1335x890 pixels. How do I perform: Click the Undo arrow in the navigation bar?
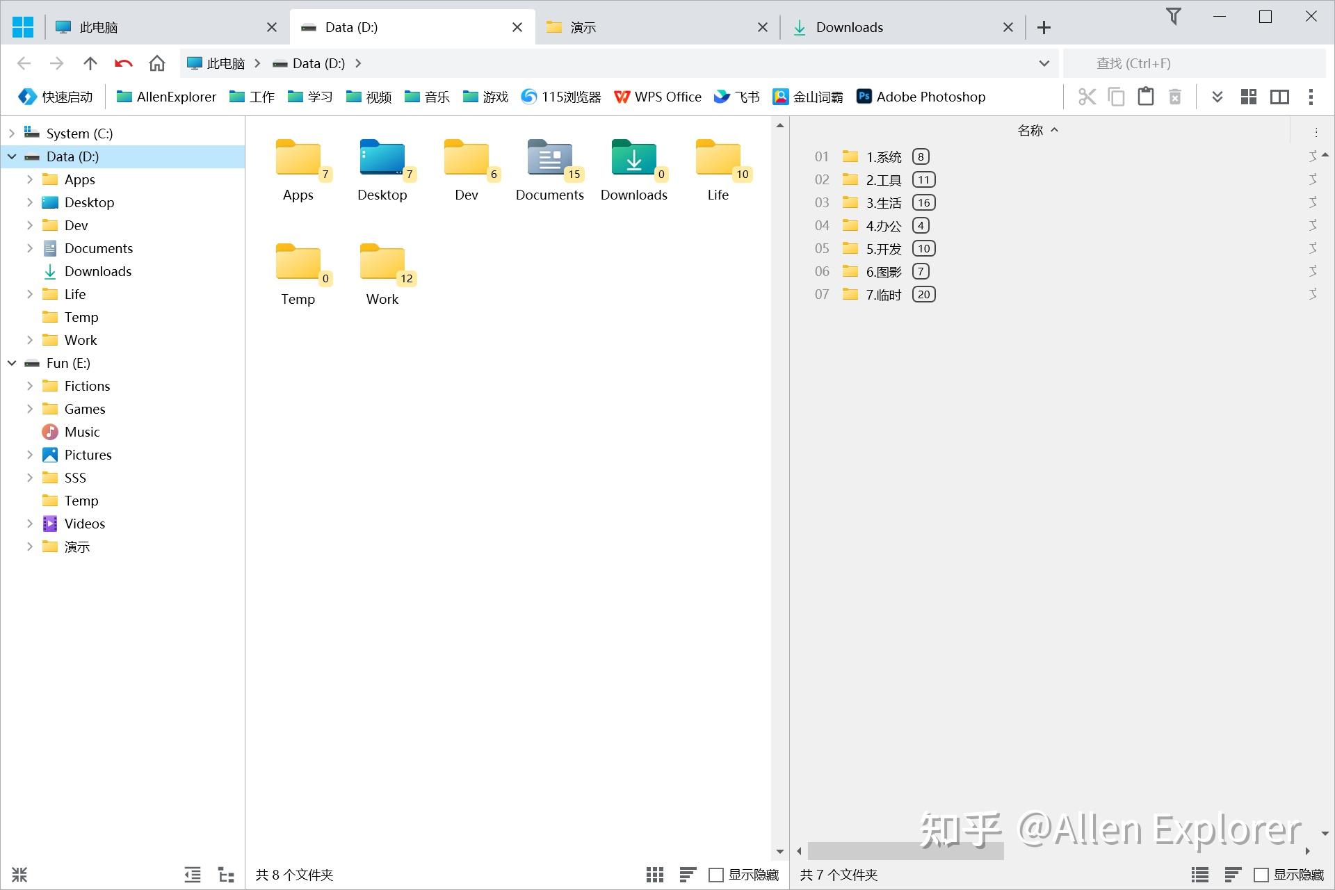(123, 63)
